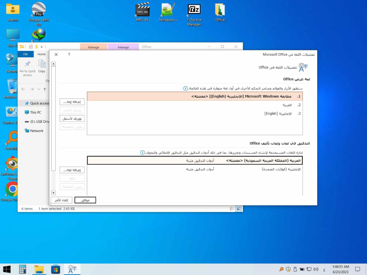Select العربية in the Office display language list

pyautogui.click(x=287, y=105)
